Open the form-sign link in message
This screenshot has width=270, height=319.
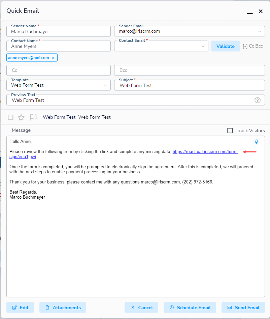205,151
